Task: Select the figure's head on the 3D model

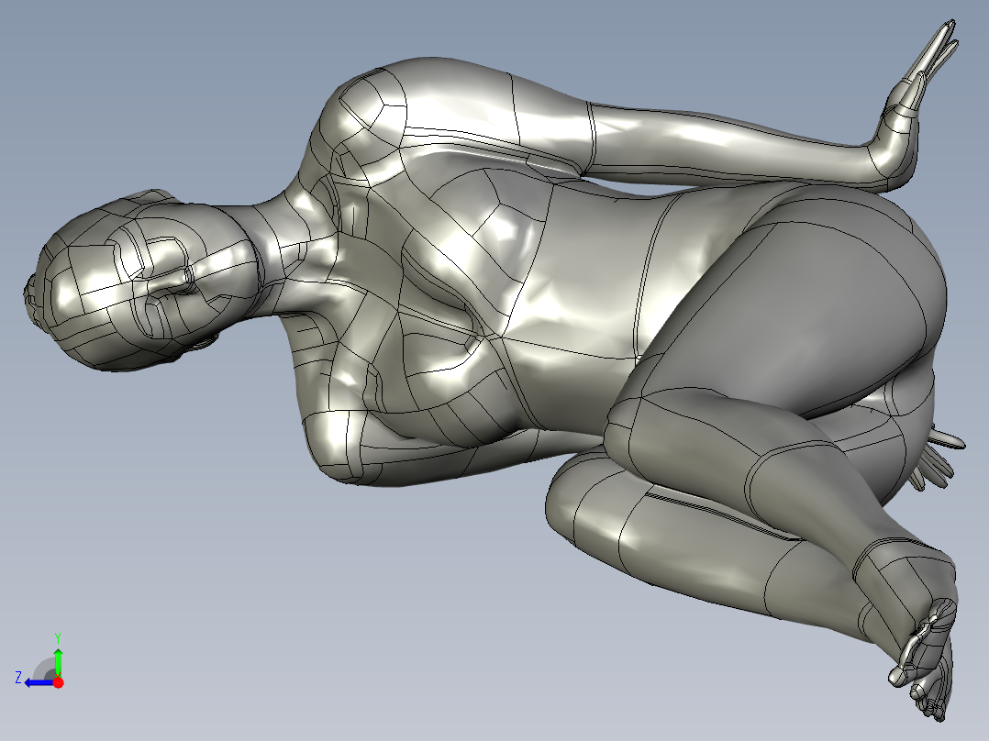Action: pos(142,281)
